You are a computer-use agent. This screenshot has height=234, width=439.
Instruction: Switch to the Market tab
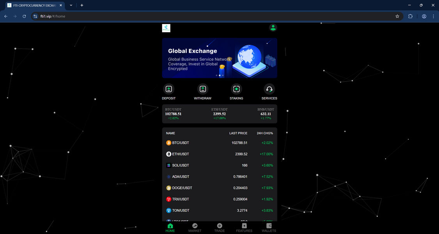tap(195, 228)
